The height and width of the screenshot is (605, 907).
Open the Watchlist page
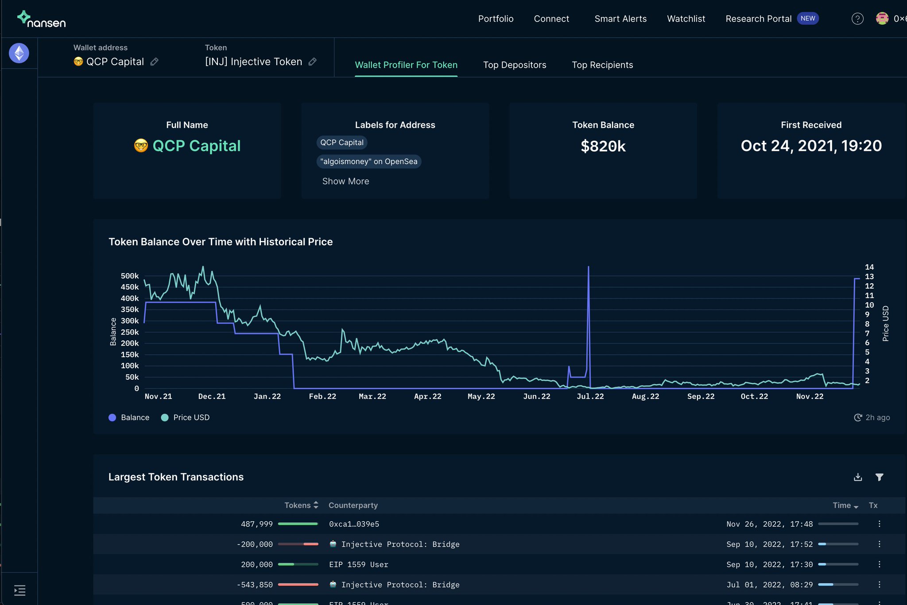point(686,19)
